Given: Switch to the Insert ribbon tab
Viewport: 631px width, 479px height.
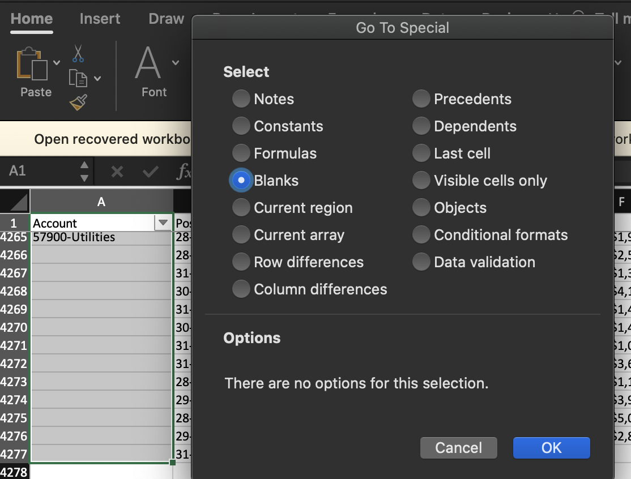Looking at the screenshot, I should (100, 19).
